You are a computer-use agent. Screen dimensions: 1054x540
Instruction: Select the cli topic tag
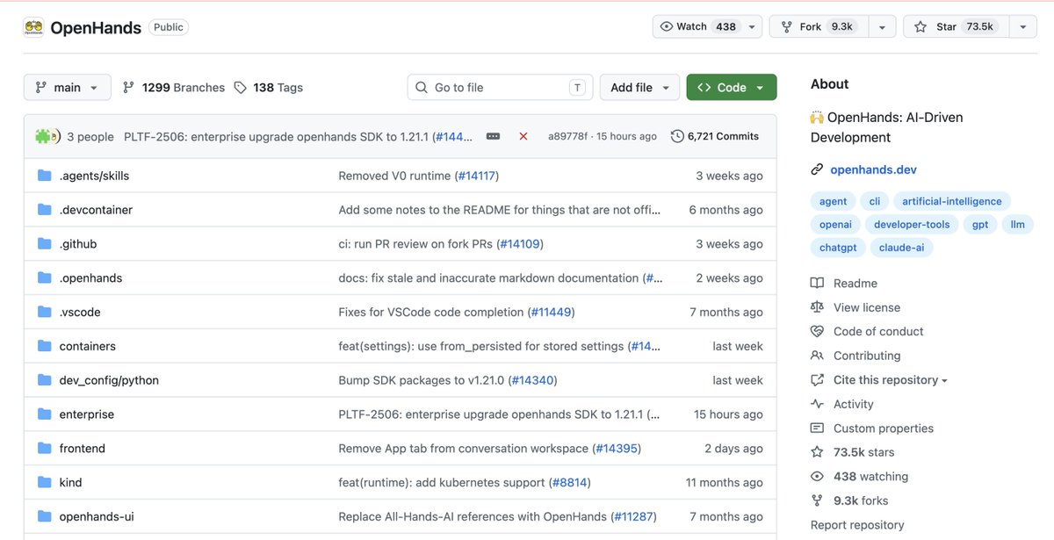coord(875,201)
